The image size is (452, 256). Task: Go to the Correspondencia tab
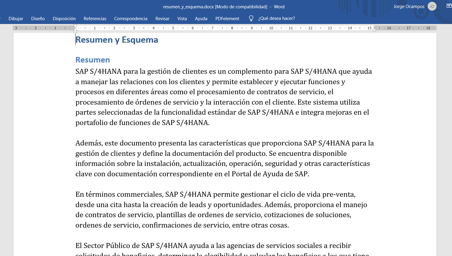point(131,18)
